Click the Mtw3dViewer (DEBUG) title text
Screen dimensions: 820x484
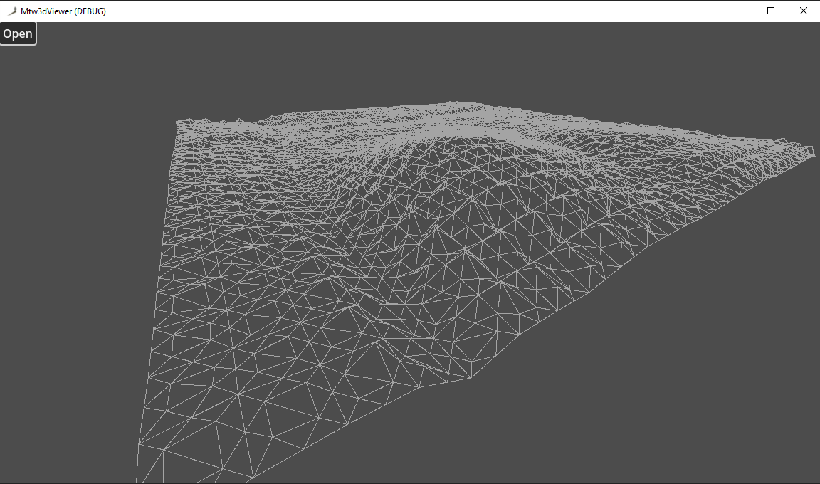coord(63,11)
